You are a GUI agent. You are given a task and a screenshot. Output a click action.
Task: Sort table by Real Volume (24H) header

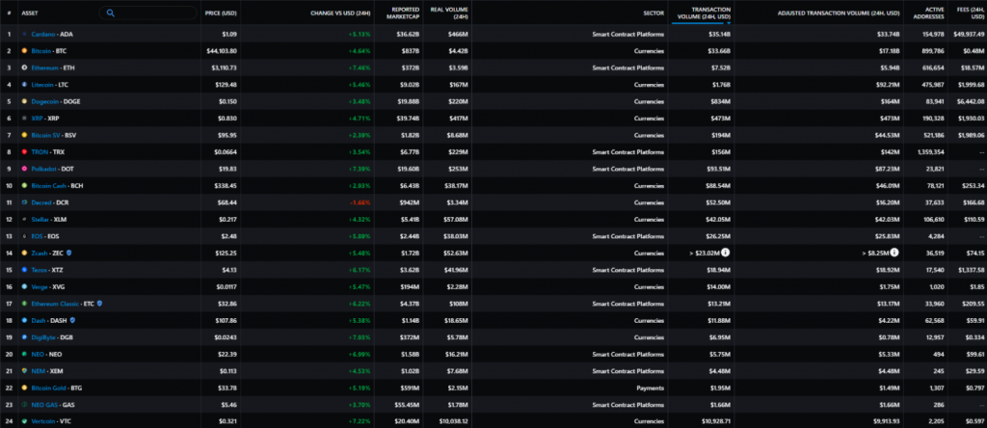[x=449, y=13]
